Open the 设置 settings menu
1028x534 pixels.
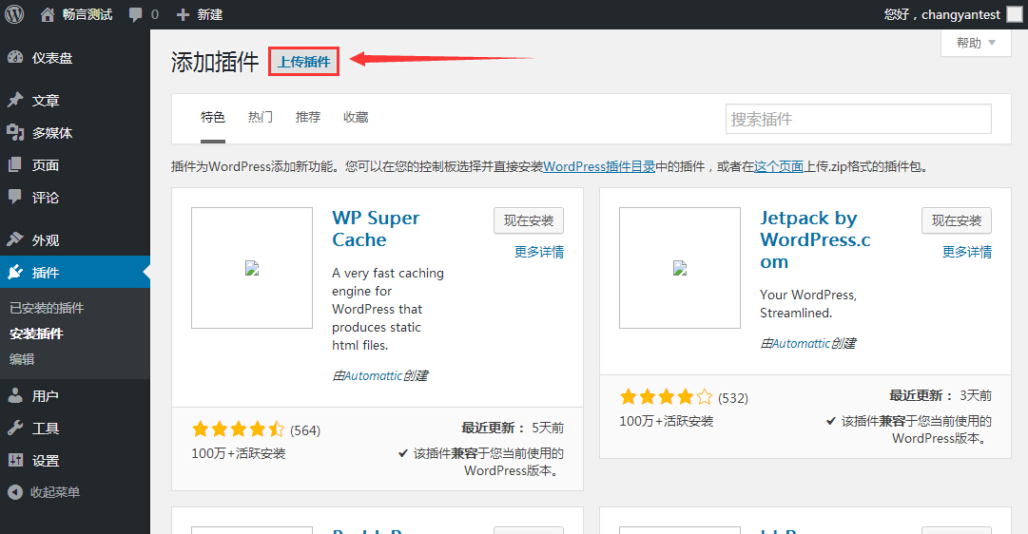(x=45, y=461)
